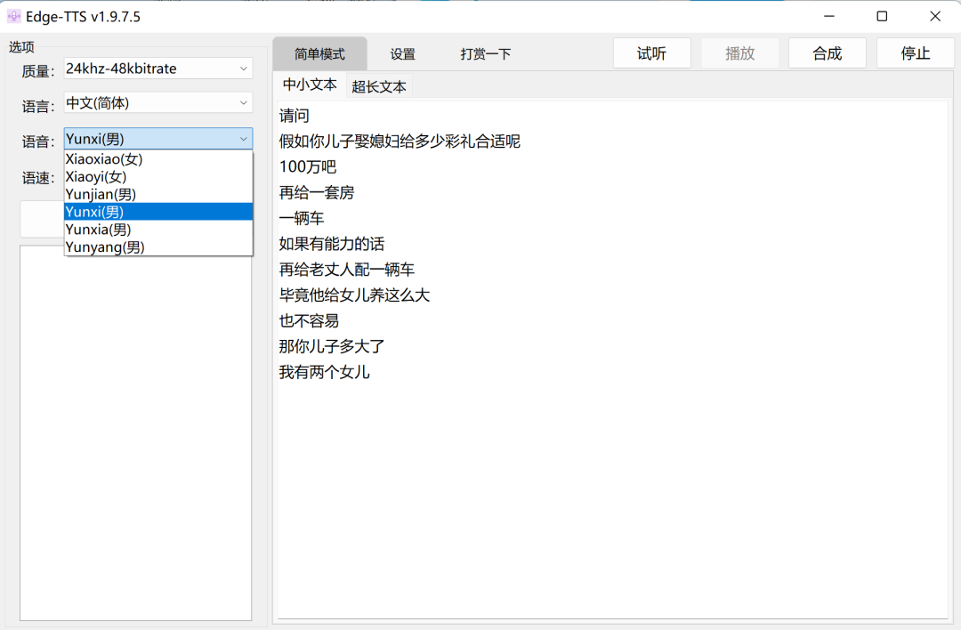961x630 pixels.
Task: Click the line 再给一套房
Action: coord(317,193)
